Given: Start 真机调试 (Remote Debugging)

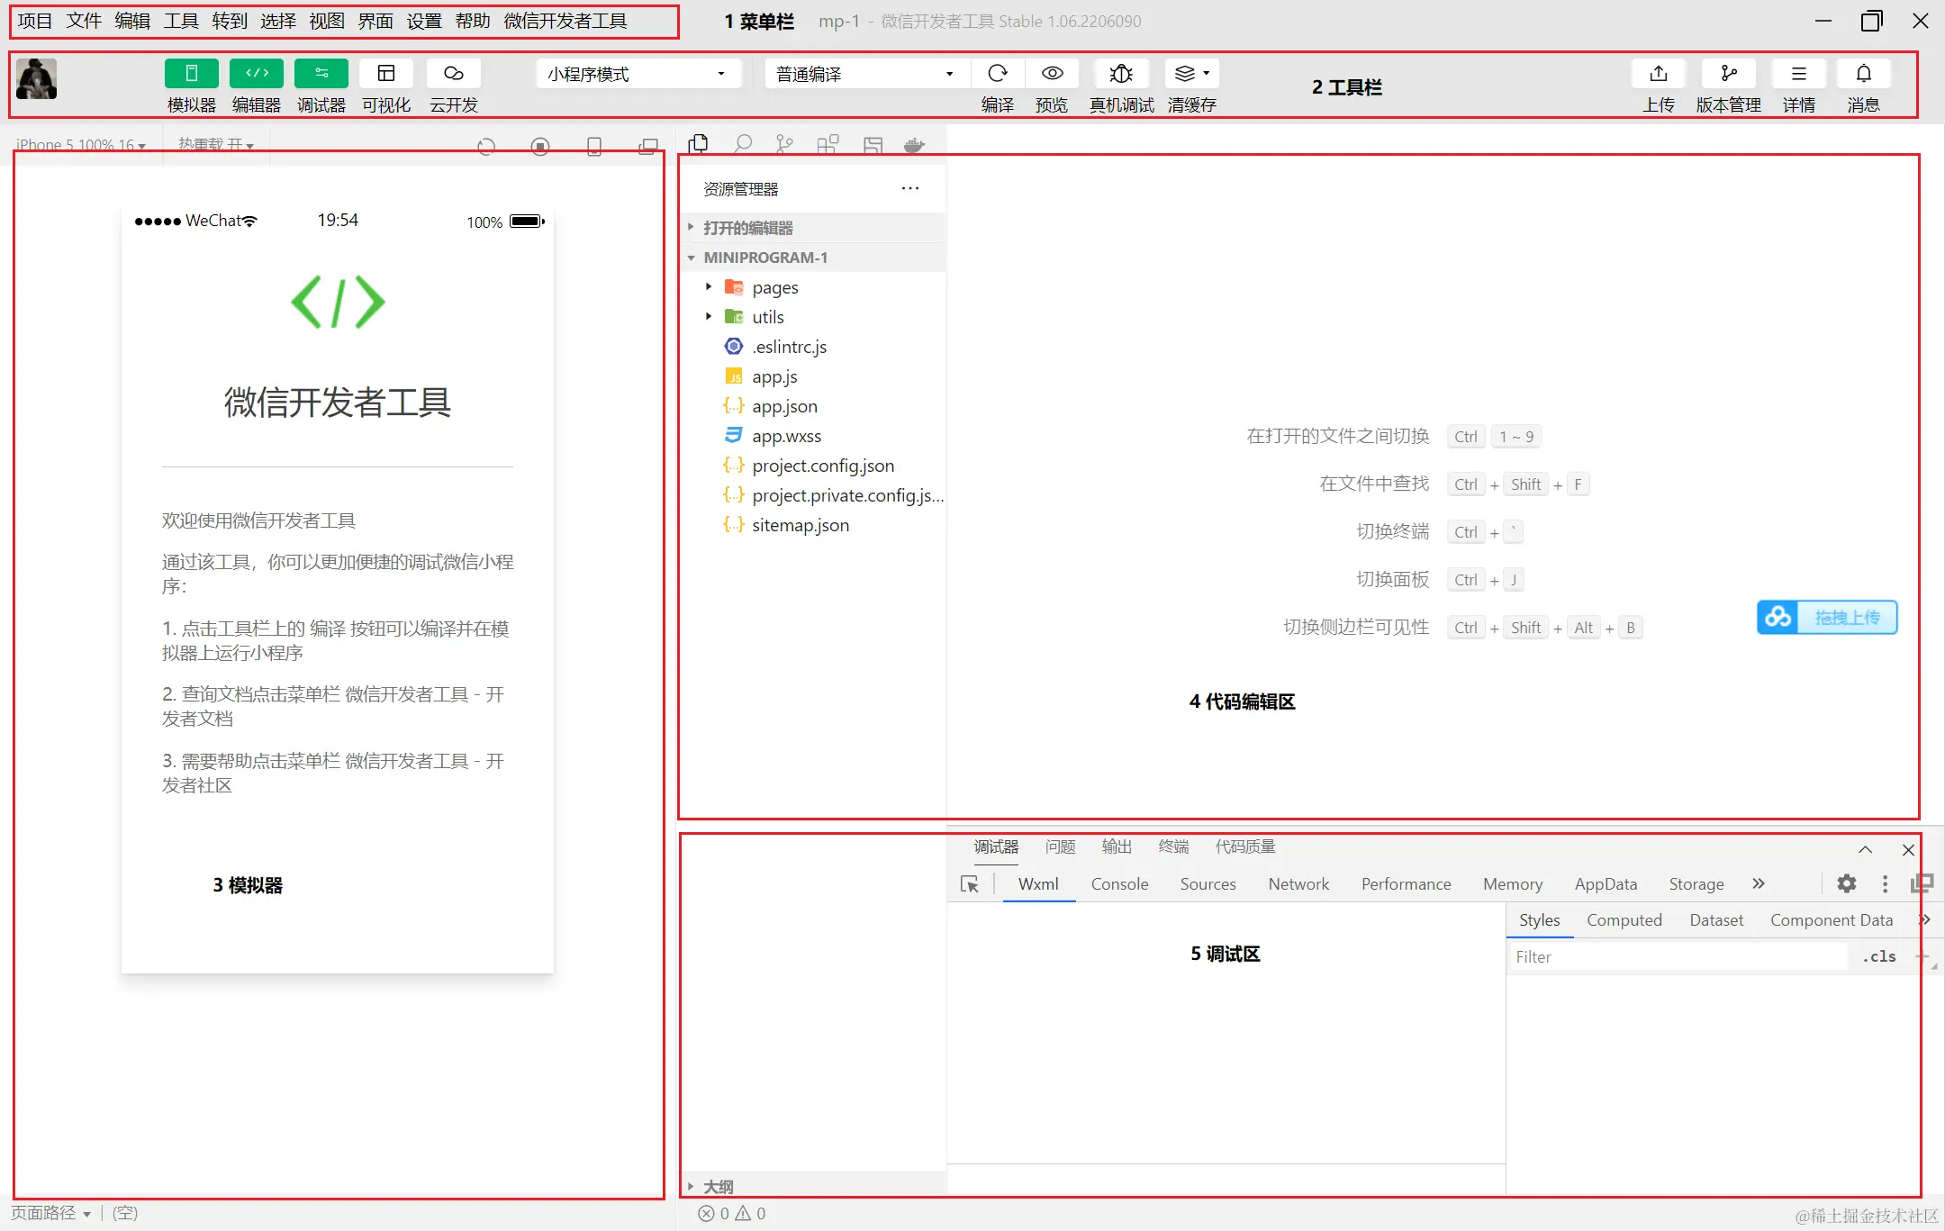Looking at the screenshot, I should (x=1120, y=74).
